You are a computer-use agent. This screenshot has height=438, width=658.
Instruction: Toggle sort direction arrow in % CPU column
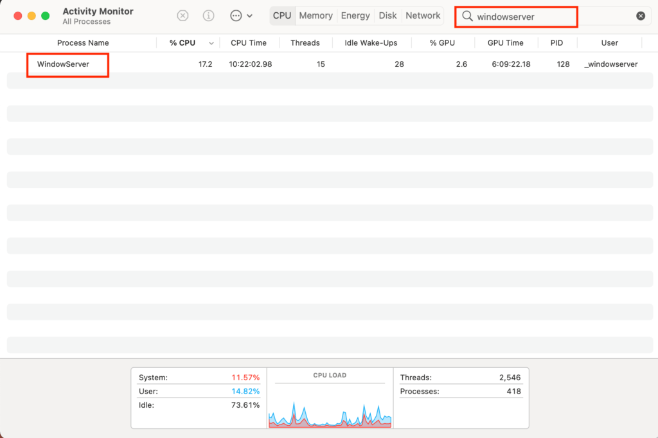click(211, 43)
